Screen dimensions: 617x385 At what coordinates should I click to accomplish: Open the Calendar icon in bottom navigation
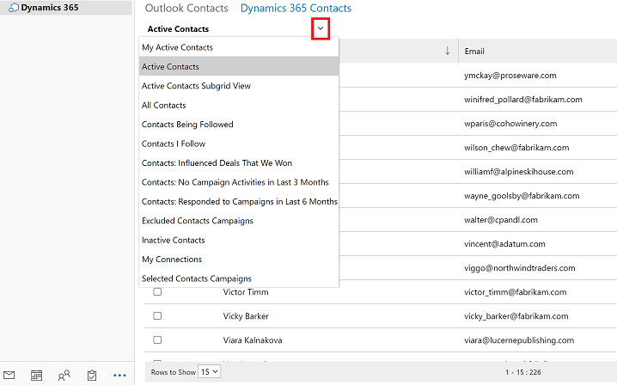coord(37,376)
